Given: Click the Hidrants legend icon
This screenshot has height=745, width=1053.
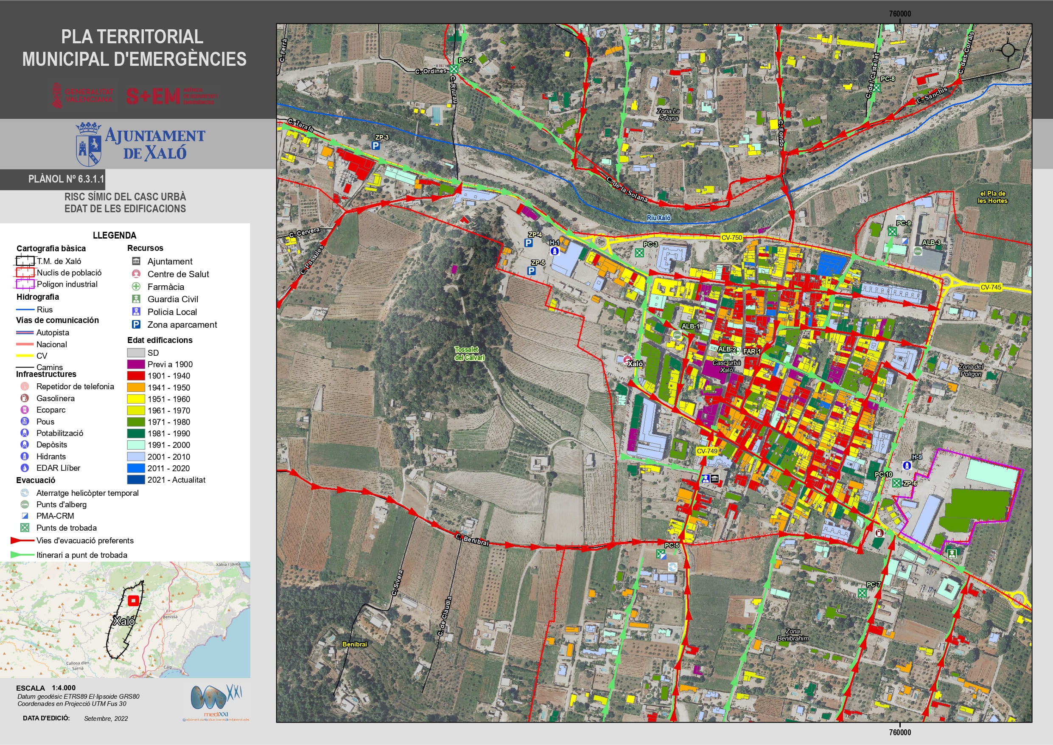Looking at the screenshot, I should 25,456.
